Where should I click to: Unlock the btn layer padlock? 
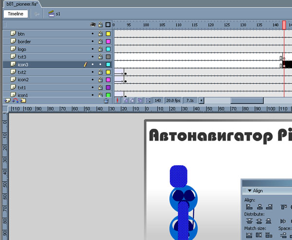tap(100, 34)
